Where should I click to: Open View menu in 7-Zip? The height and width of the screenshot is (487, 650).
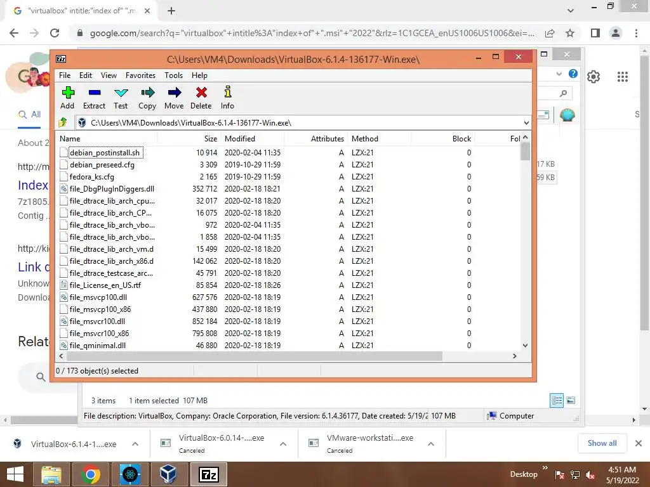[109, 75]
